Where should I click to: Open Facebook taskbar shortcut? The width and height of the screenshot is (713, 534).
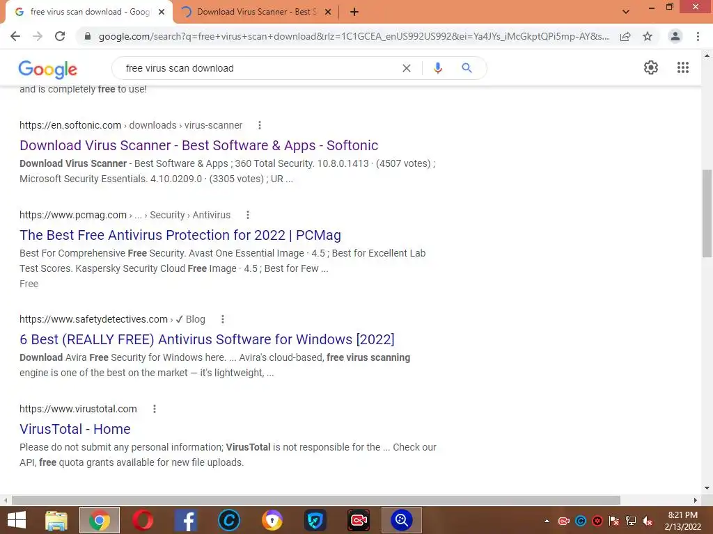pyautogui.click(x=186, y=520)
